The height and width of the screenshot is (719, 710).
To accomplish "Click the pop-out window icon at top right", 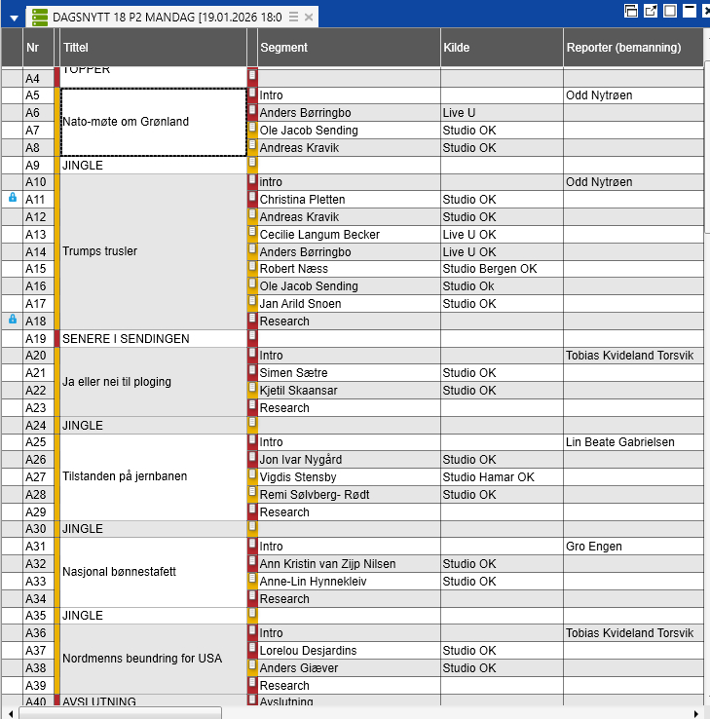I will click(651, 11).
